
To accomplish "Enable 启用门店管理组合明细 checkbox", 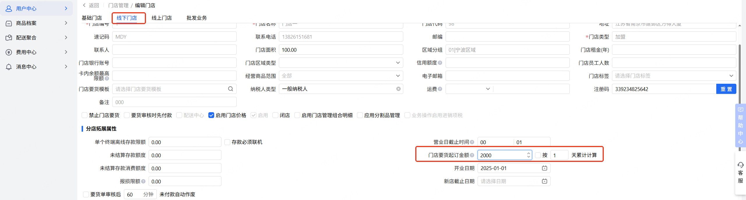I will (297, 115).
